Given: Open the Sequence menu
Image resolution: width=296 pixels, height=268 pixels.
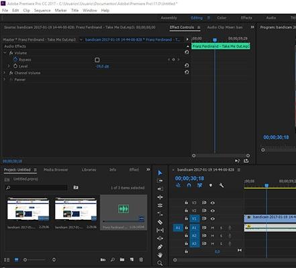Looking at the screenshot, I should tap(42, 11).
